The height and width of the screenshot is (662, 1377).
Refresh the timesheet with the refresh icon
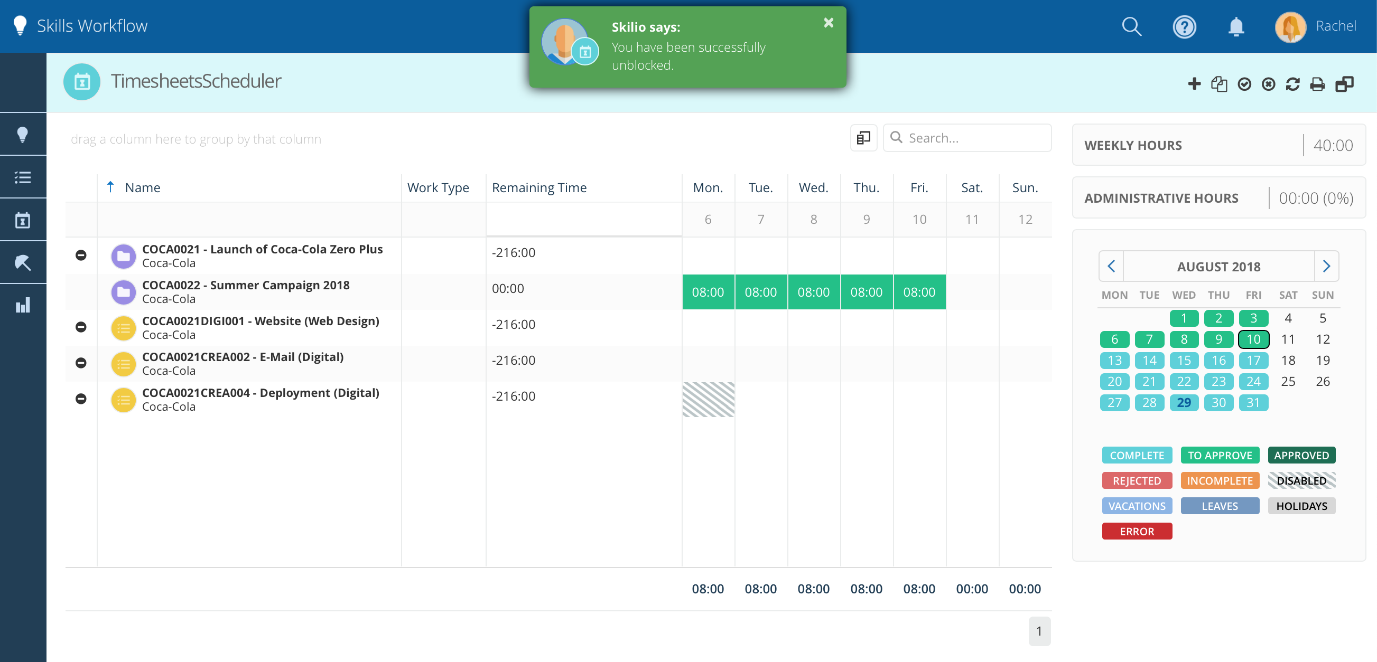(x=1292, y=84)
